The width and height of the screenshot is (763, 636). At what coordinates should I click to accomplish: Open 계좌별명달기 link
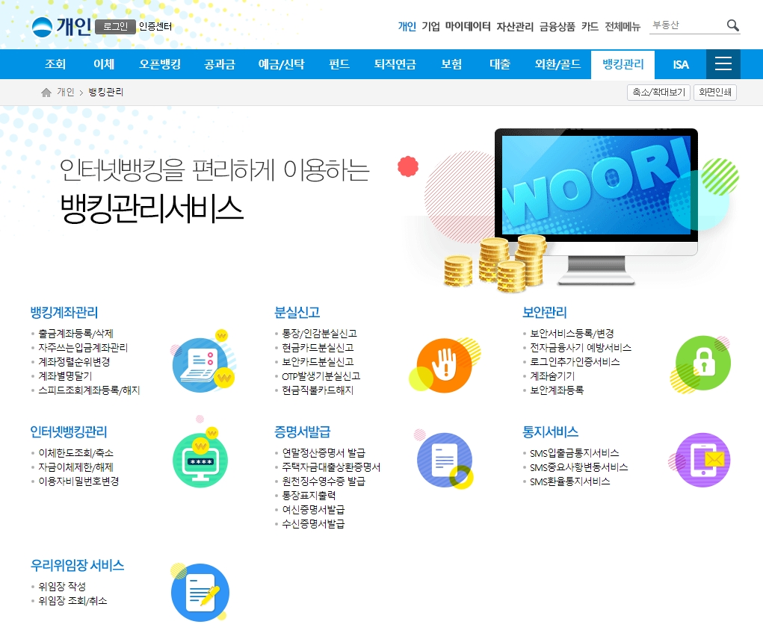tap(65, 376)
